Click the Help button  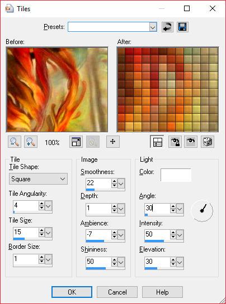tap(162, 292)
